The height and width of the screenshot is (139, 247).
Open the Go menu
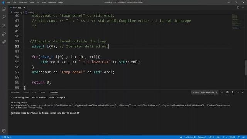pyautogui.click(x=38, y=3)
